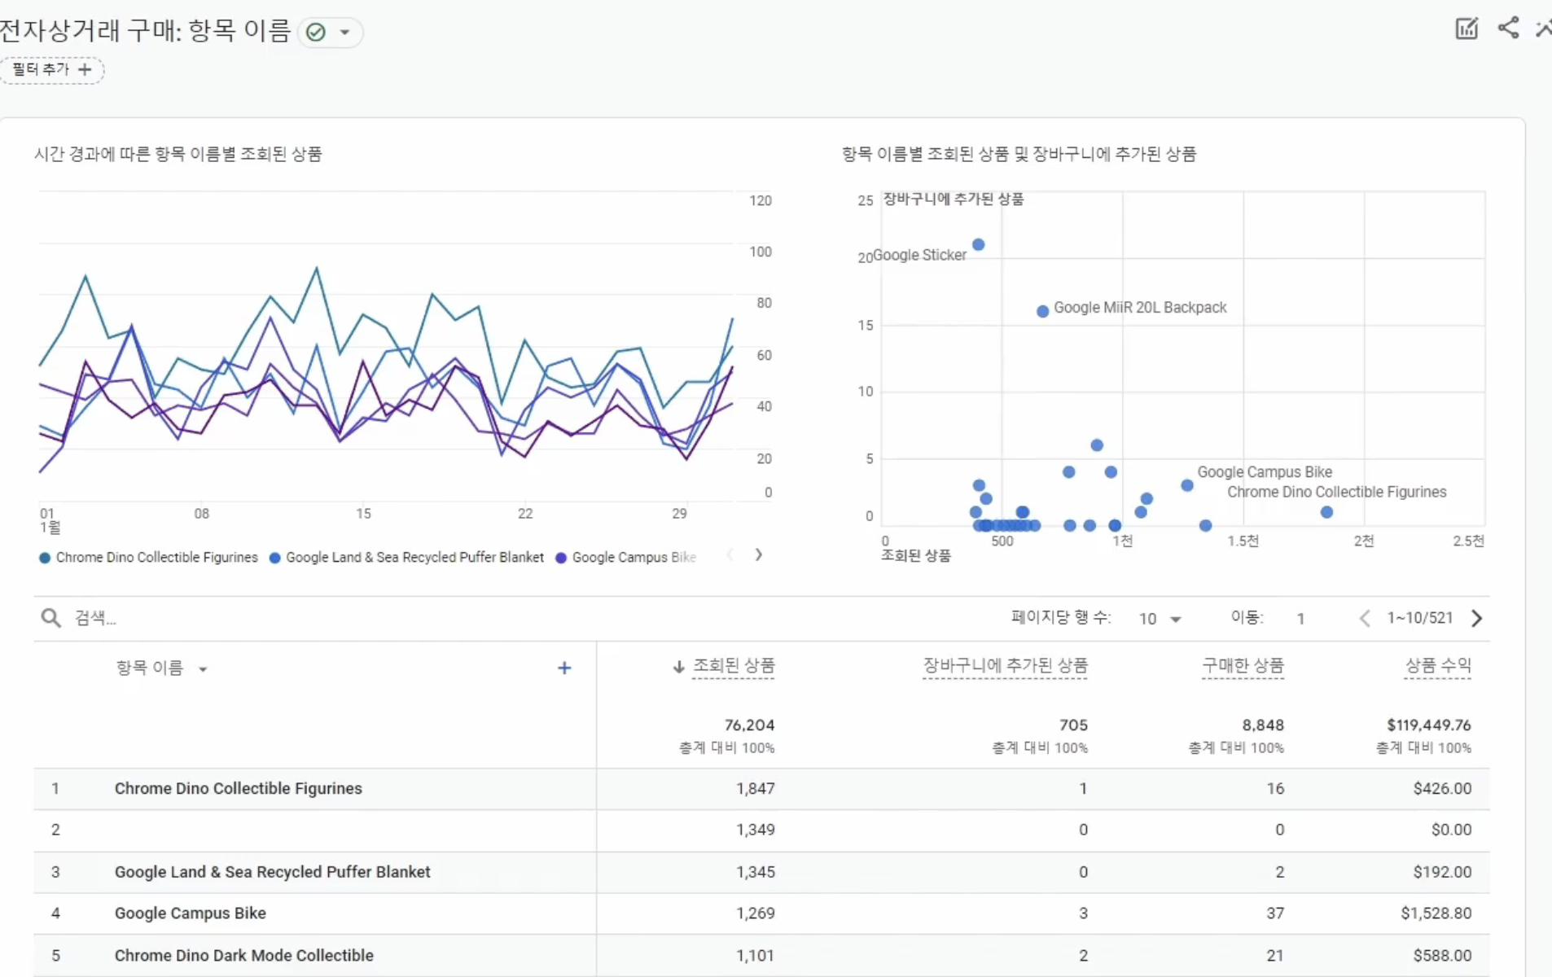Viewport: 1552px width, 977px height.
Task: Click the plus icon to add dimension
Action: [564, 668]
